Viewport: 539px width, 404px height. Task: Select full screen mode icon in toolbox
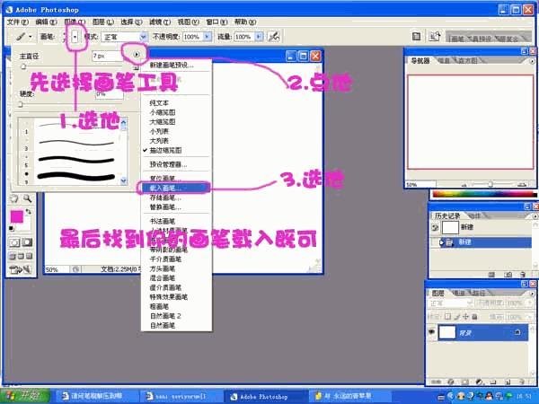pos(30,256)
